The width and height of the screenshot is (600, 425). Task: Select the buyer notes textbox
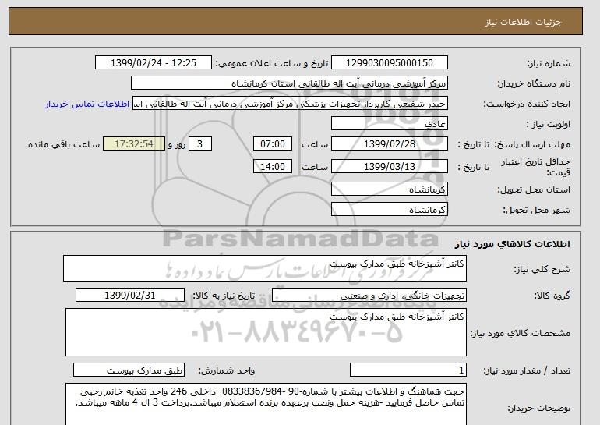[266, 405]
